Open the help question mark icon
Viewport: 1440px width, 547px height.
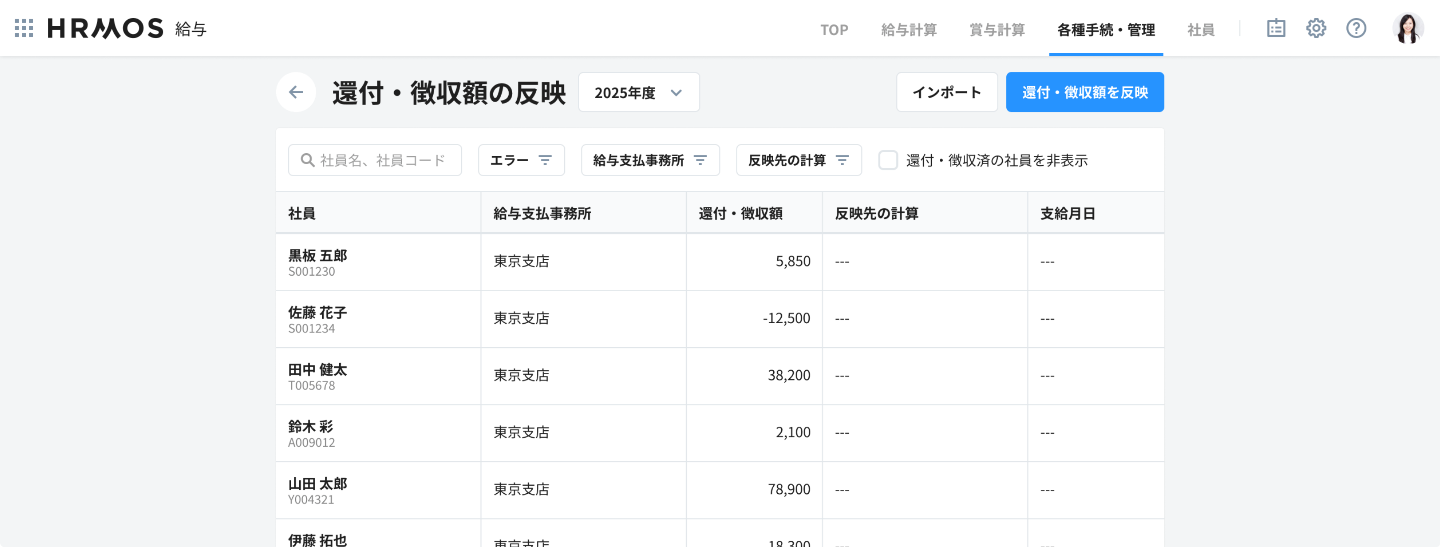1356,28
